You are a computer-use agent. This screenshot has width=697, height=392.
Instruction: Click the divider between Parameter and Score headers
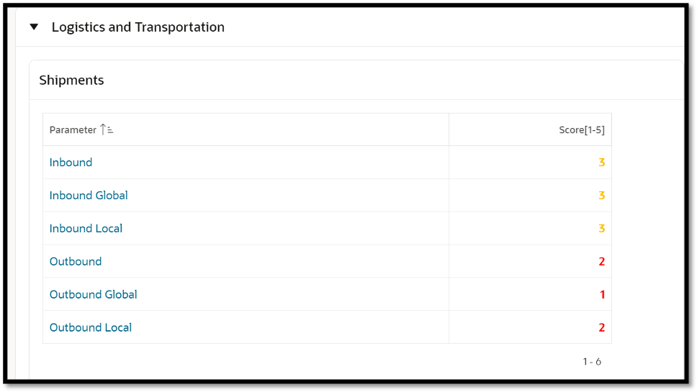click(449, 130)
